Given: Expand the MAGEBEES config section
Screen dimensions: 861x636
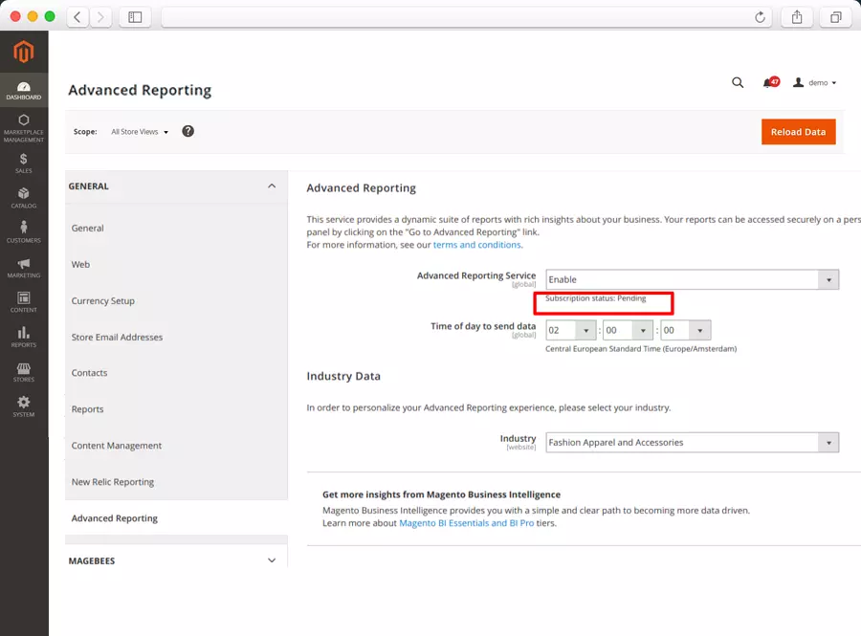Looking at the screenshot, I should (176, 560).
